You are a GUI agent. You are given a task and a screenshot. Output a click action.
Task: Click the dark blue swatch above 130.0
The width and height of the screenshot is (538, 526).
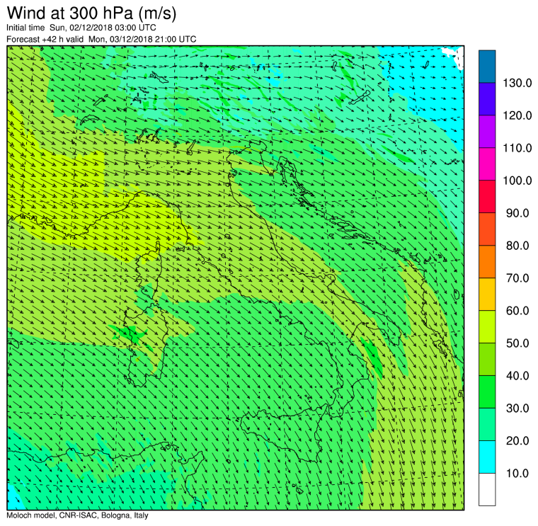point(487,67)
